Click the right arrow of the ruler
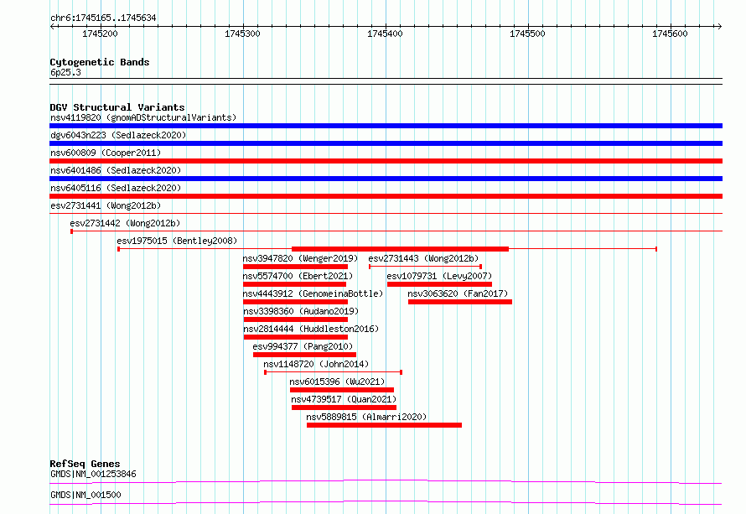746x514 pixels. pyautogui.click(x=719, y=27)
